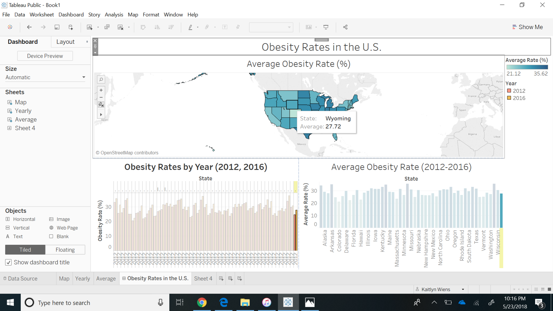Click the Save toolbar icon
The image size is (553, 311).
tap(57, 27)
